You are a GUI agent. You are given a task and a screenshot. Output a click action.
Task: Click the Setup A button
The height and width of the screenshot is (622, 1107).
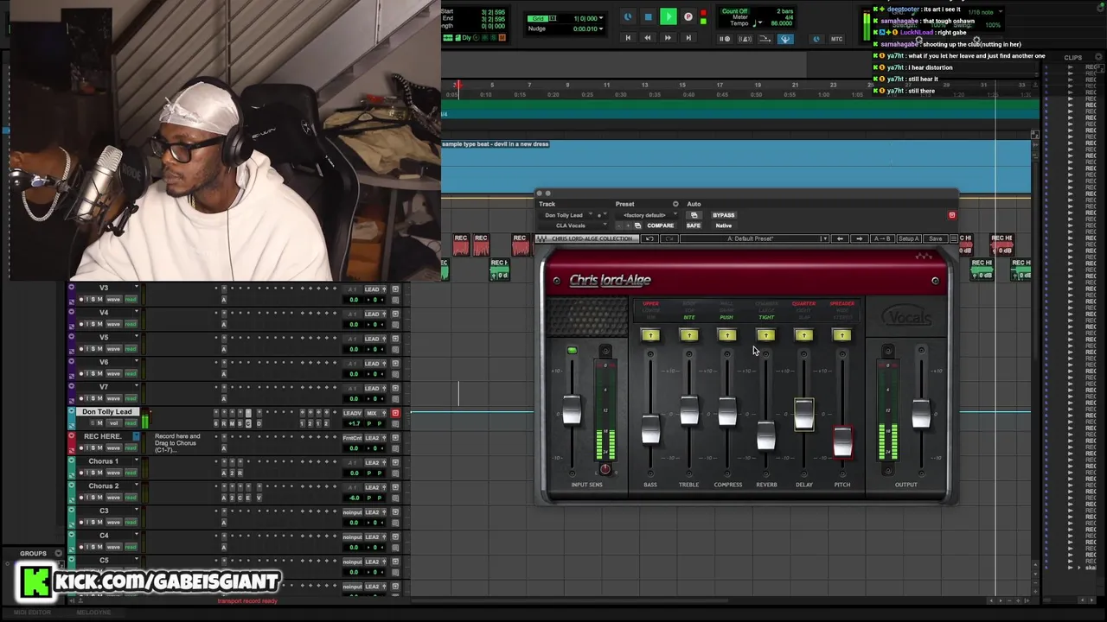(x=908, y=238)
